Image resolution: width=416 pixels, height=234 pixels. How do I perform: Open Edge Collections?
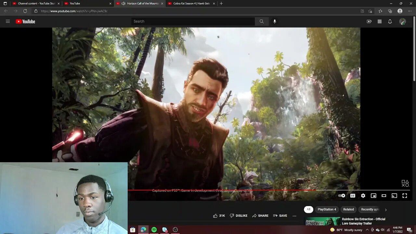[390, 11]
